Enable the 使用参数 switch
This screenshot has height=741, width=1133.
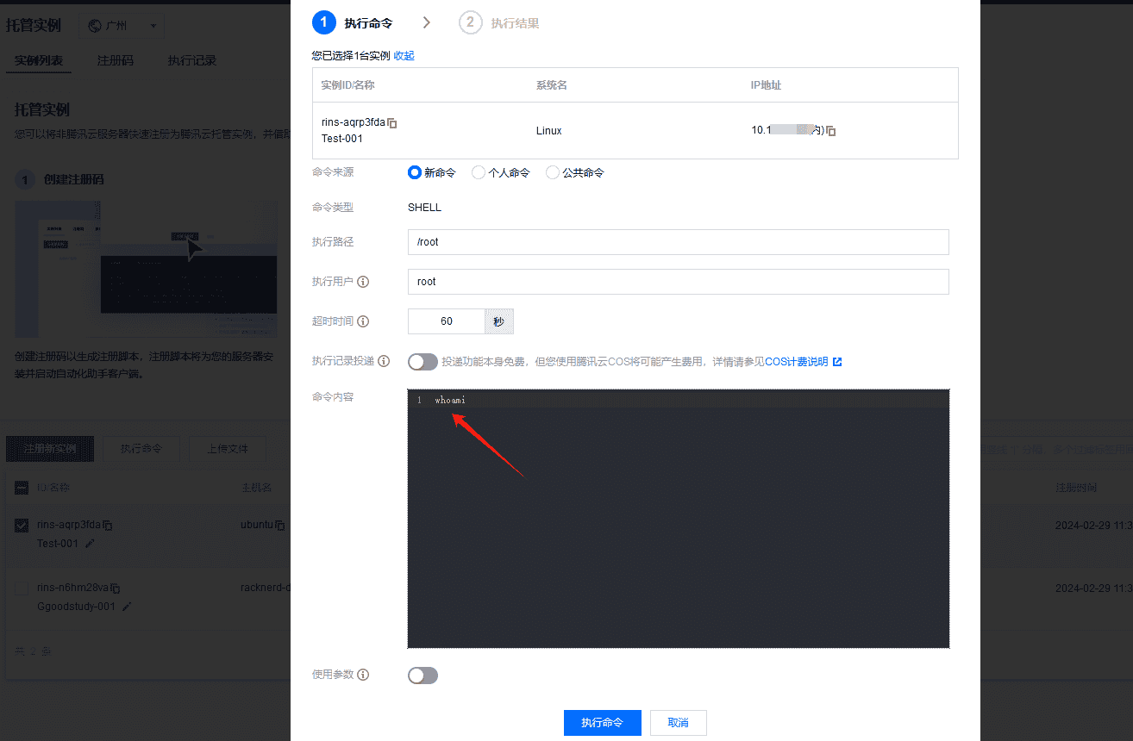(x=423, y=676)
